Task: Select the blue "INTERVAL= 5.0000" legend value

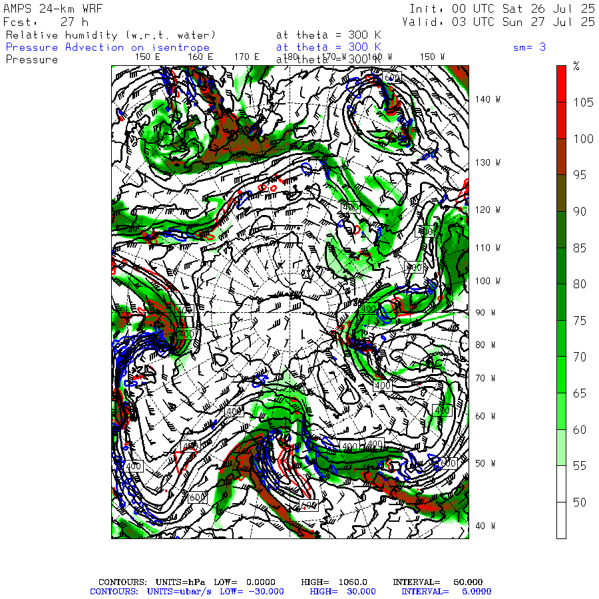Action: [446, 592]
